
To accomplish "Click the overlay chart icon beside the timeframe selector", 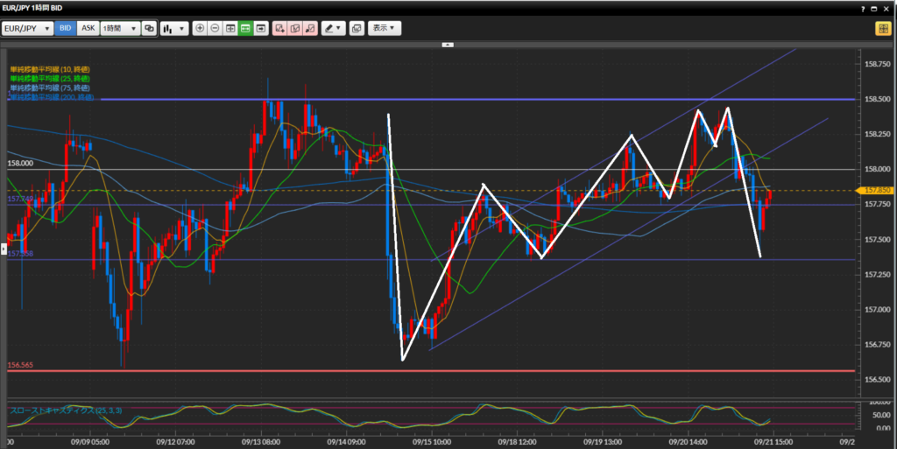I will (149, 28).
